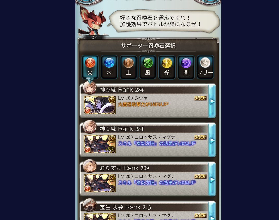Click the blue arrow on the Shiva row

point(212,101)
